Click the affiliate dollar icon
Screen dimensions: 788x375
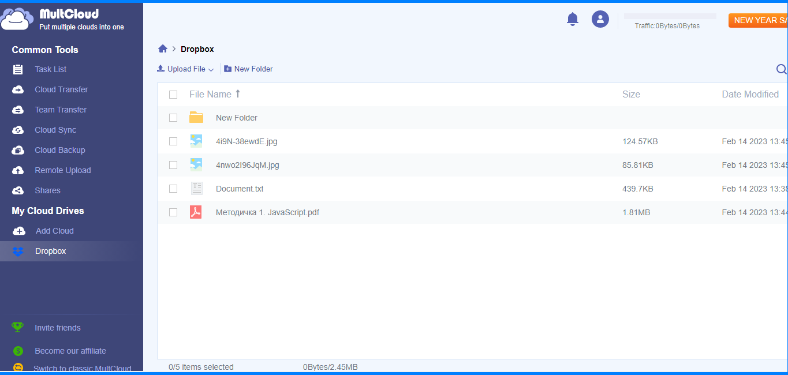click(18, 351)
